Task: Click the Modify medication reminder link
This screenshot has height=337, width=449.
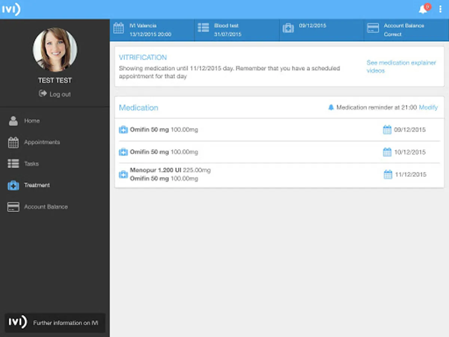Action: coord(428,107)
